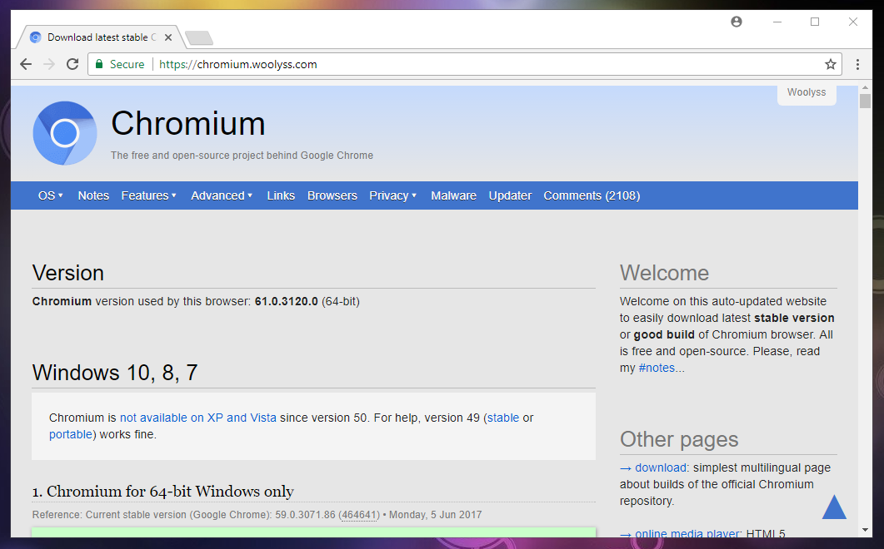Bookmark this page with the star

[x=830, y=64]
